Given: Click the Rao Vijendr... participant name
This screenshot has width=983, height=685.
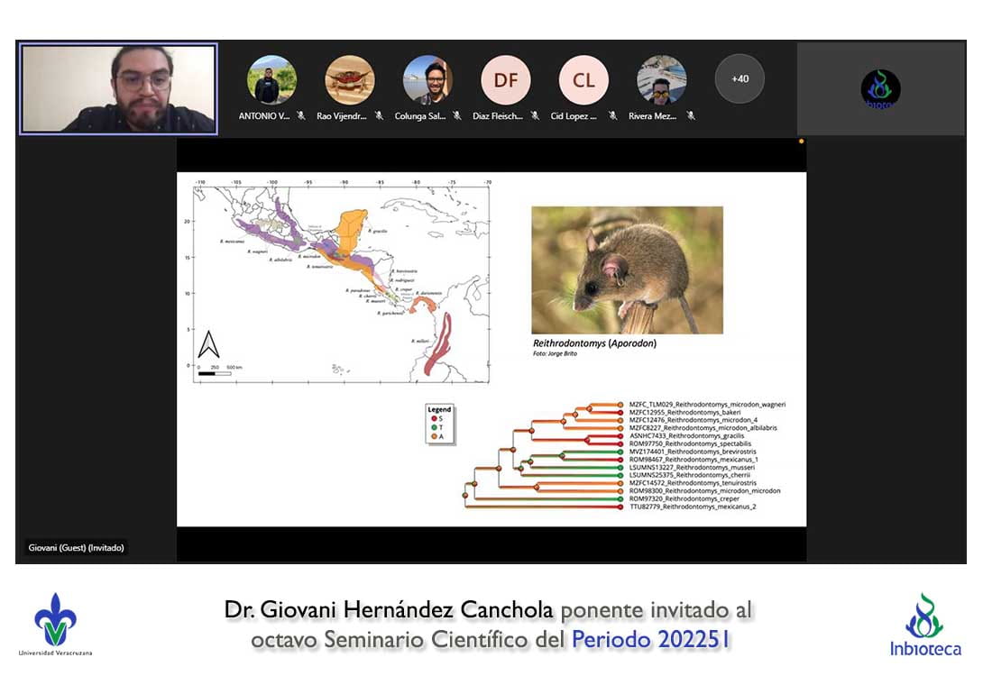Looking at the screenshot, I should [x=343, y=116].
